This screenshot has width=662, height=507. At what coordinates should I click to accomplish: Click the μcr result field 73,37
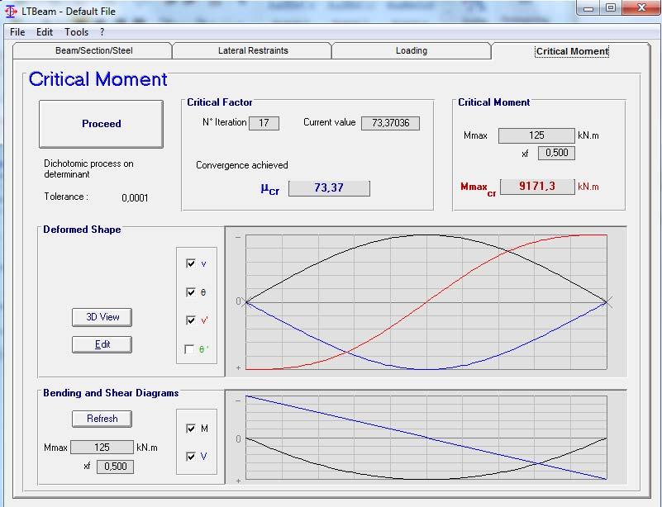329,188
